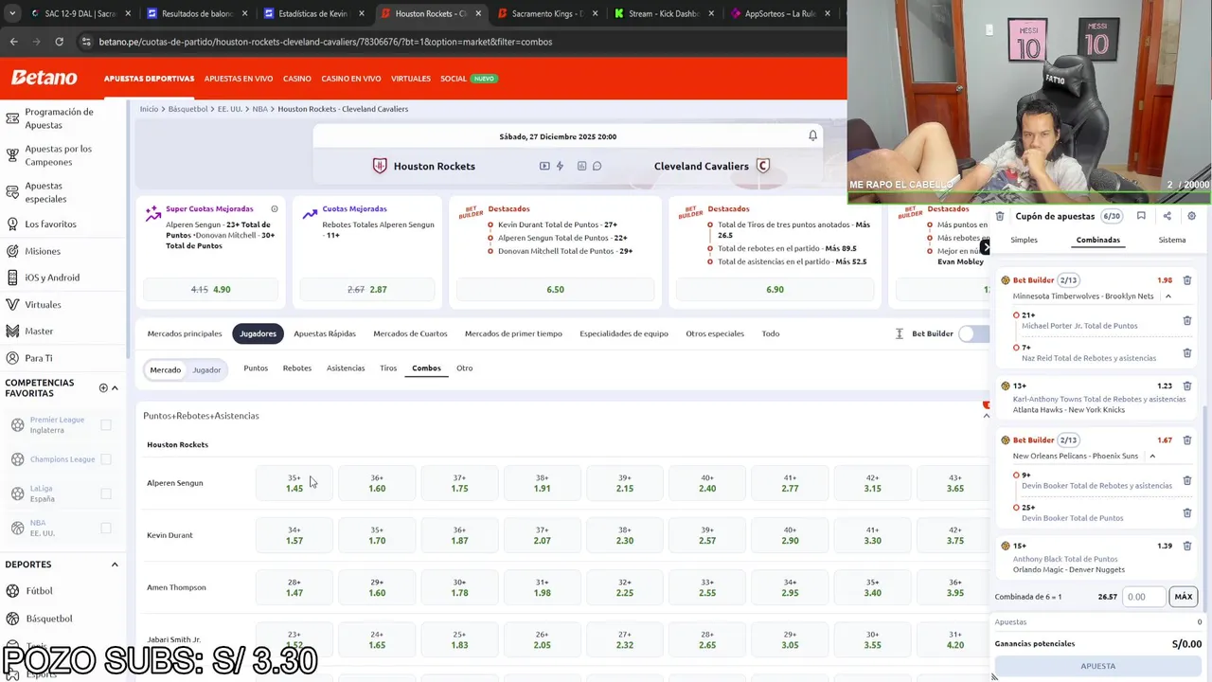Image resolution: width=1212 pixels, height=682 pixels.
Task: Remove Naz Reid 7+ selection
Action: click(1186, 352)
